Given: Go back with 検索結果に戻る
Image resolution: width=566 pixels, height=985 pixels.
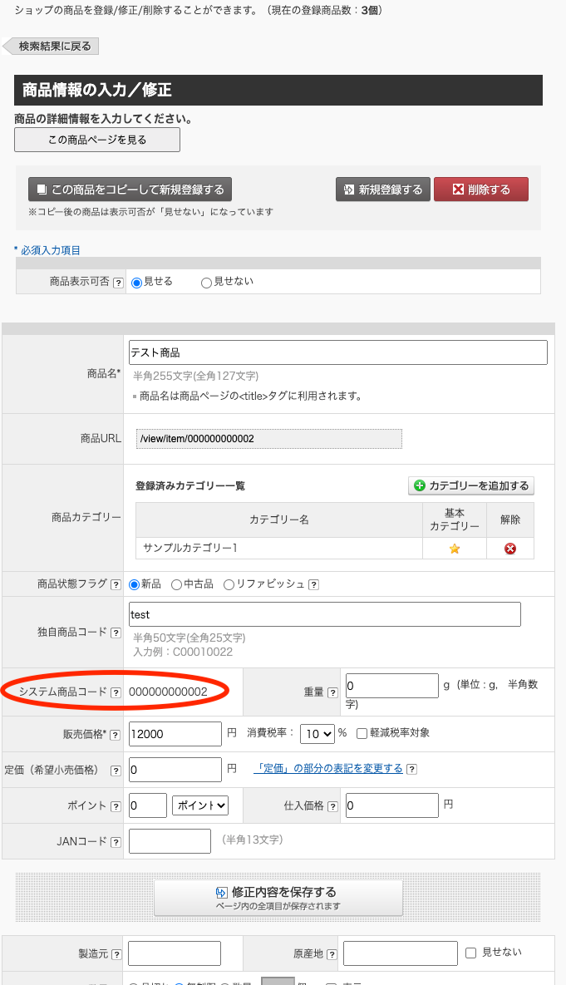Looking at the screenshot, I should pyautogui.click(x=51, y=47).
